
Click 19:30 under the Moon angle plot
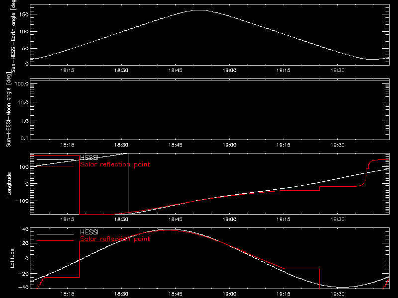338,145
